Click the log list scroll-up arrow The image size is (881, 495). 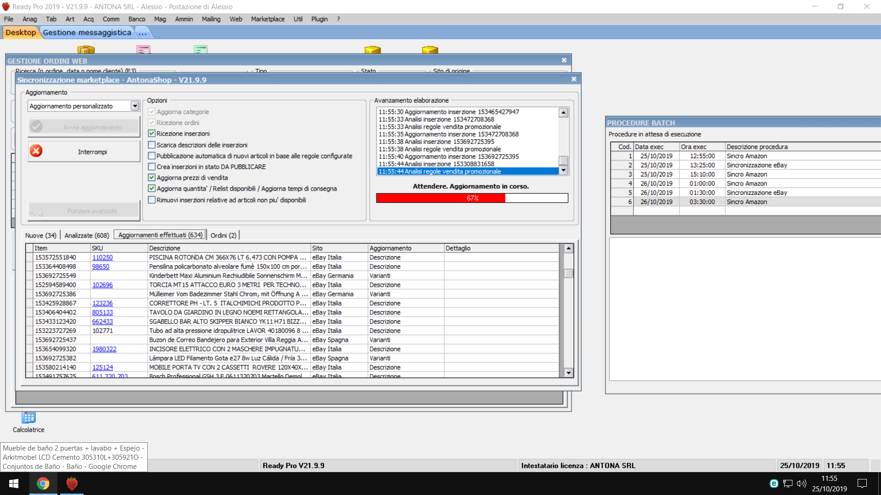(563, 112)
